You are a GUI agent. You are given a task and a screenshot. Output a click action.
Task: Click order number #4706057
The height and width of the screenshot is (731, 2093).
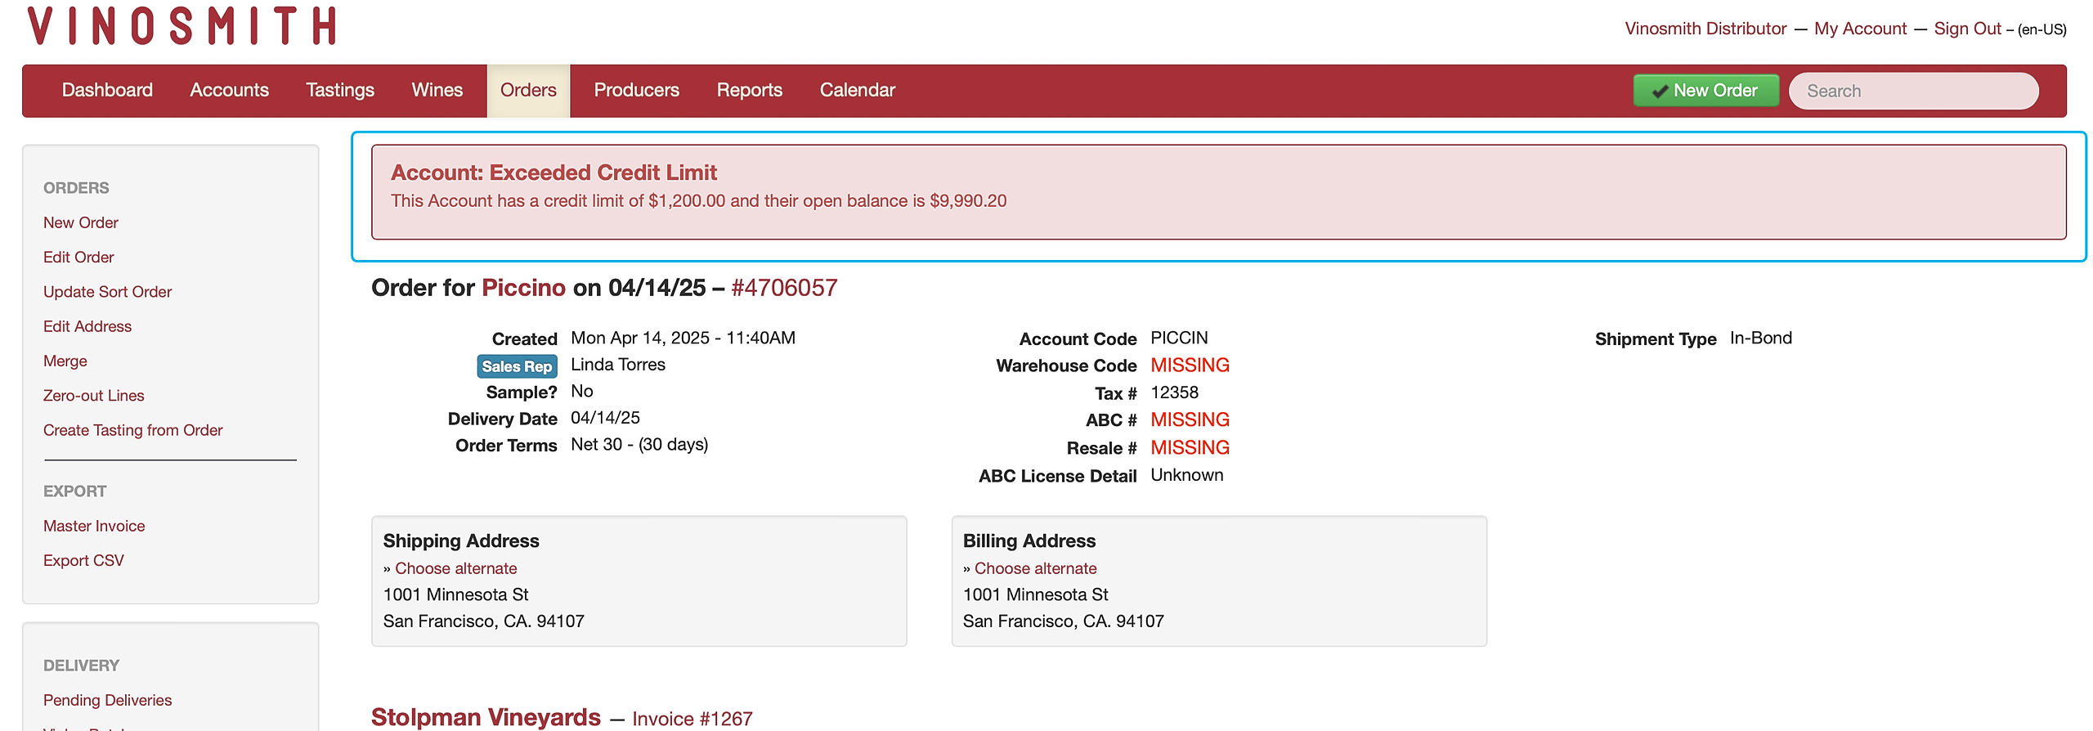click(784, 288)
